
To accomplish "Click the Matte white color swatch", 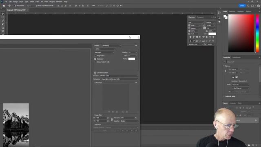I will pyautogui.click(x=132, y=59).
